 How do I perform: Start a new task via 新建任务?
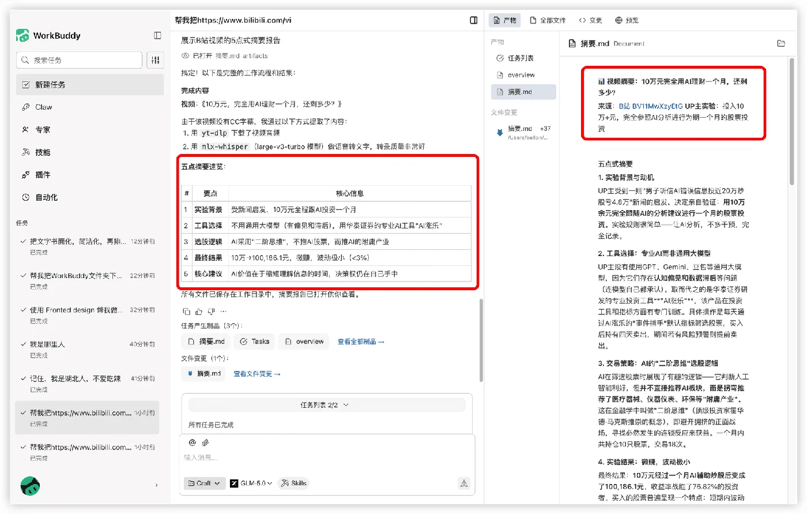(x=90, y=85)
